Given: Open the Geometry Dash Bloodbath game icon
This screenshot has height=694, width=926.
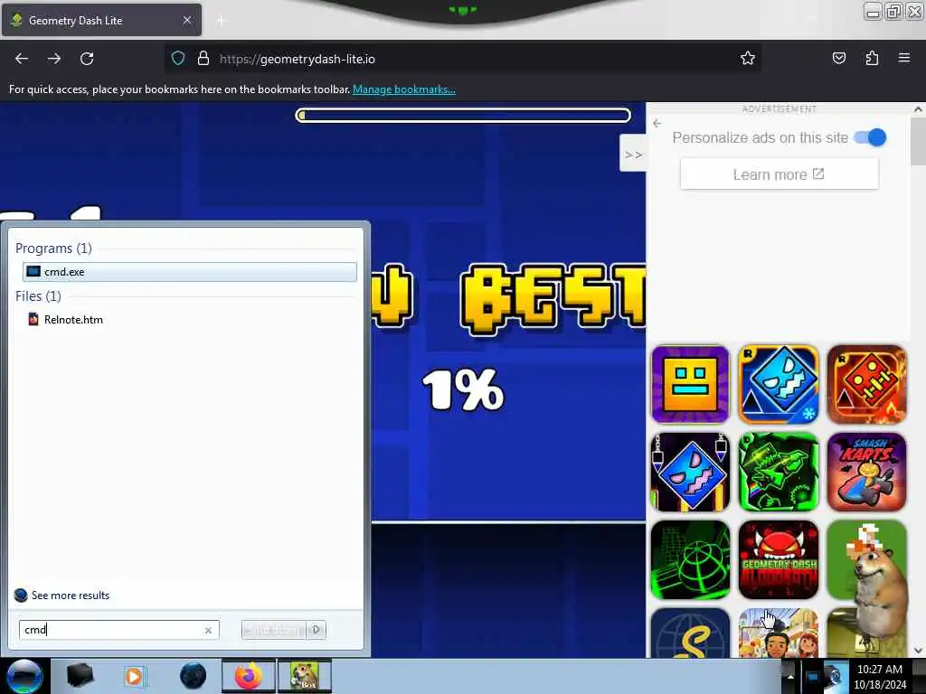Looking at the screenshot, I should [779, 559].
